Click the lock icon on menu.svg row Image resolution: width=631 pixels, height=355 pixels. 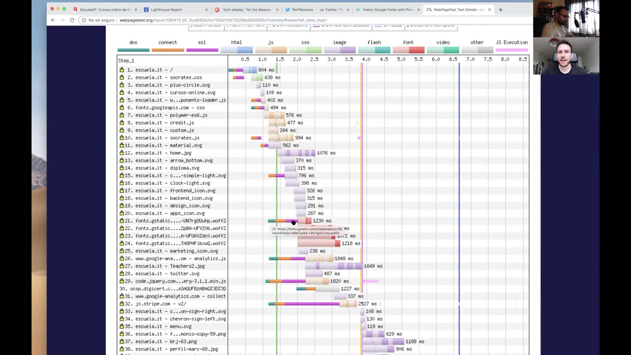(122, 326)
